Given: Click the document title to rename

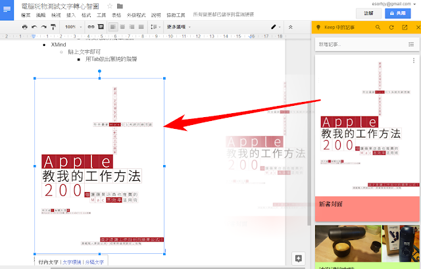Looking at the screenshot, I should point(60,6).
